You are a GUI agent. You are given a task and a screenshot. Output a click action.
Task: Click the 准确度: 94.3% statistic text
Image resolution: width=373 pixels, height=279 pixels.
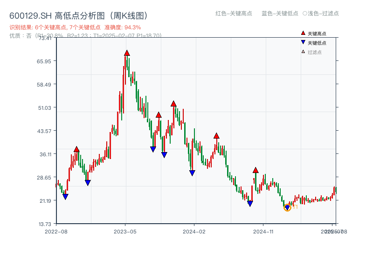122,27
